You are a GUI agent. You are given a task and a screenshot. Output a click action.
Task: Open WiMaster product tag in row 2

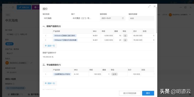tap(65, 40)
